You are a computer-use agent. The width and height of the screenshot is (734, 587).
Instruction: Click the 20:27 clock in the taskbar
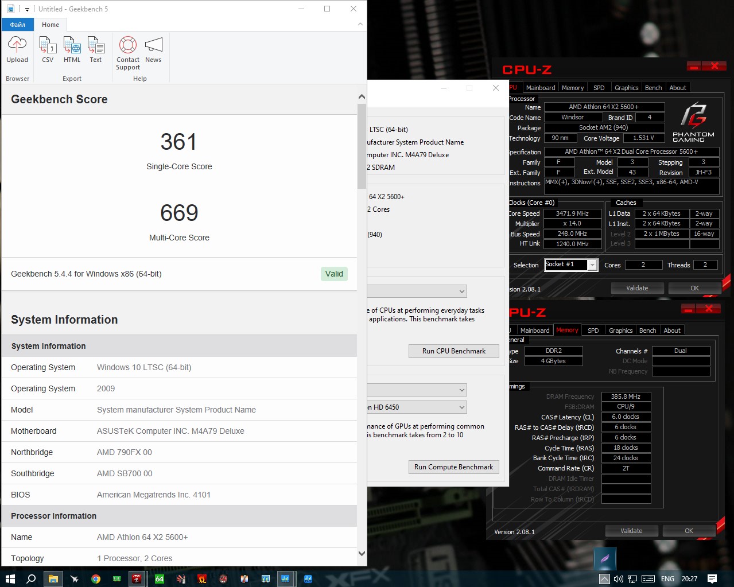tap(689, 578)
